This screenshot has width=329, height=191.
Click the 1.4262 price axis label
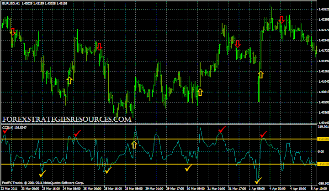[x=324, y=9]
